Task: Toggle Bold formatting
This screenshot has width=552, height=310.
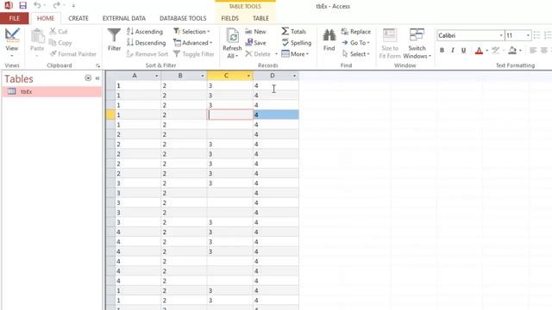Action: 442,50
